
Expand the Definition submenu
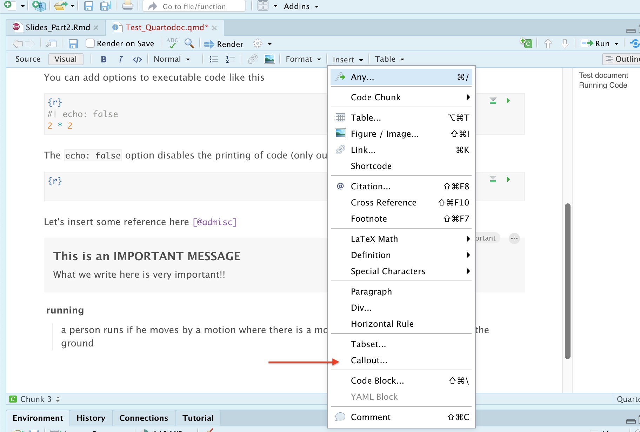tap(401, 255)
